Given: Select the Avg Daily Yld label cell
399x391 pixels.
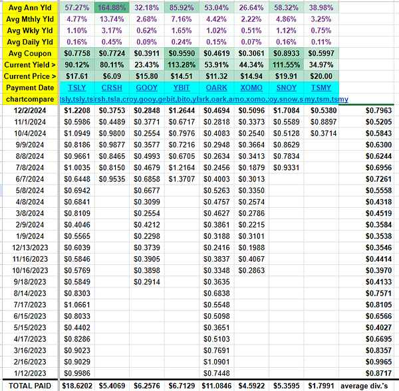Looking at the screenshot, I should click(30, 42).
